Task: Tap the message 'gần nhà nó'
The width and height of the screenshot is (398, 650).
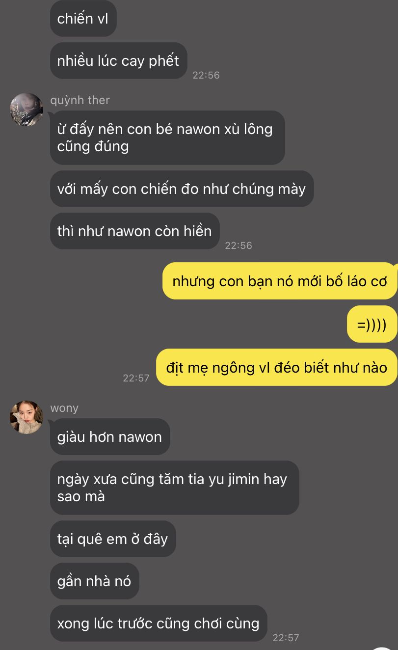Action: (94, 581)
